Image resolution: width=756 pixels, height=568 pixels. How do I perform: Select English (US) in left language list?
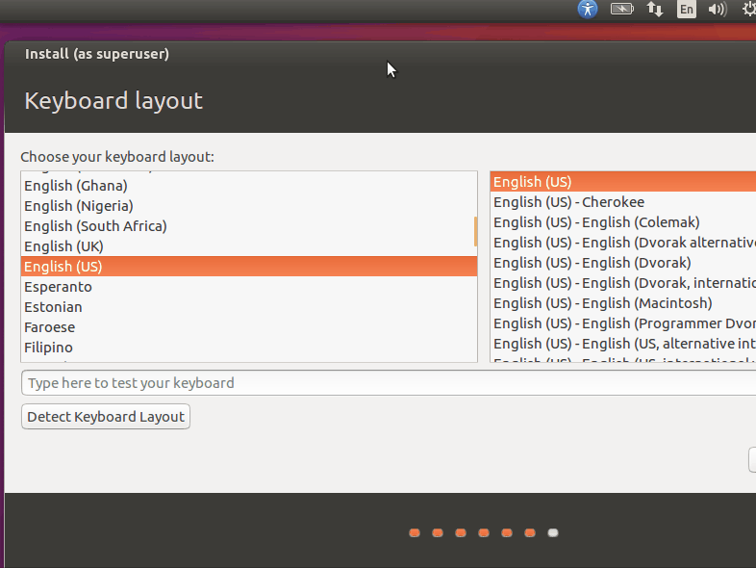(249, 267)
